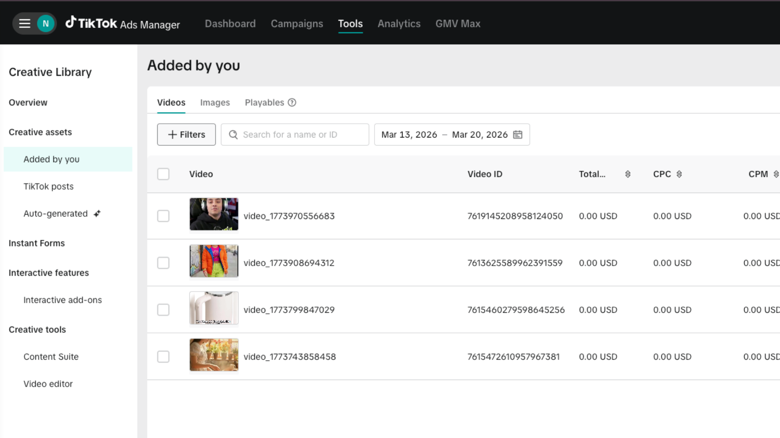This screenshot has height=438, width=780.
Task: Toggle the select-all videos checkbox
Action: pos(163,174)
